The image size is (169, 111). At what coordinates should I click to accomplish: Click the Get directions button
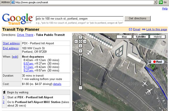tap(138, 18)
